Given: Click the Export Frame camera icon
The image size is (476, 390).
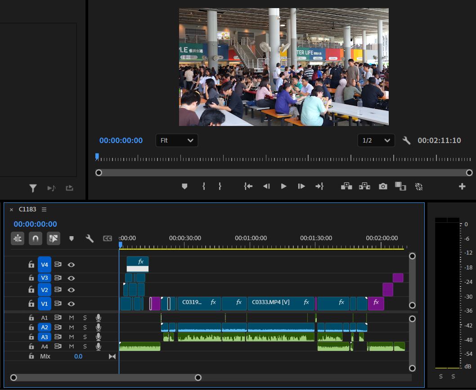Looking at the screenshot, I should [383, 186].
